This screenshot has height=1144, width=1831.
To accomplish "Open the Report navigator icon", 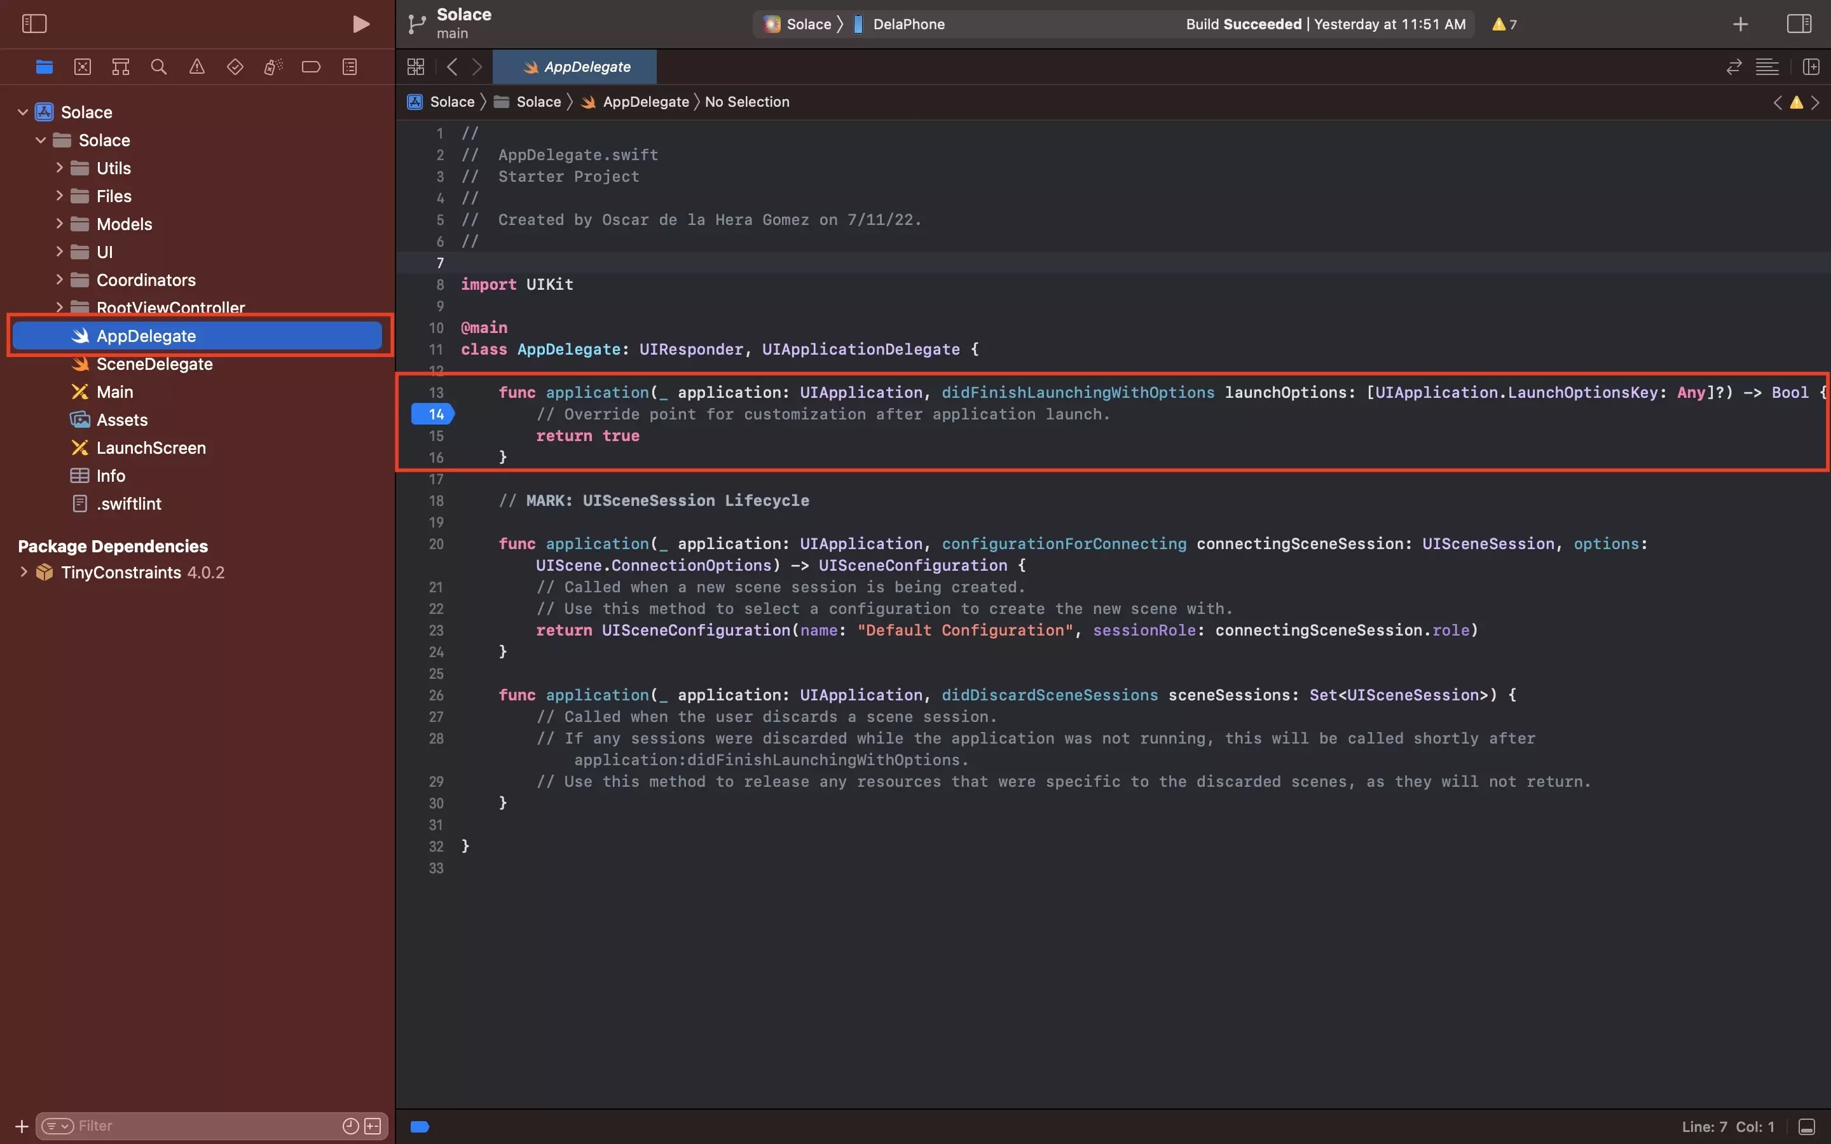I will (x=350, y=67).
